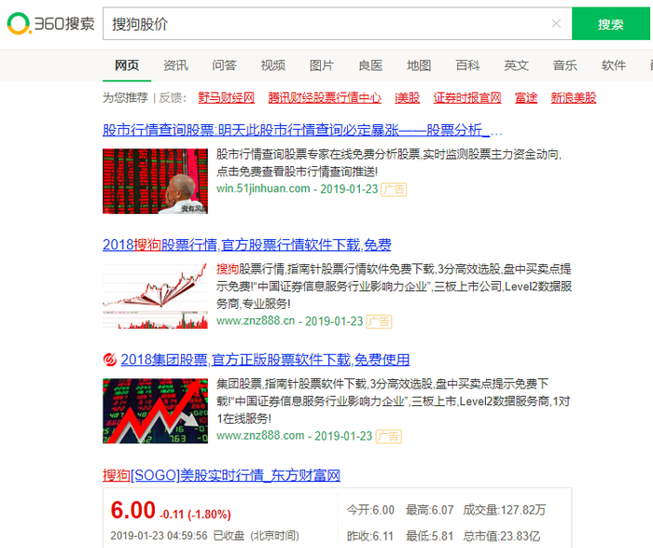Click the timestamp 2019-01-23 04:59:56
The width and height of the screenshot is (653, 548).
point(159,536)
